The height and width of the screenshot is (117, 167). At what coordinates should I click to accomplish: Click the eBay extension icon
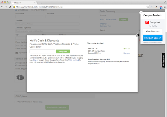152,7
